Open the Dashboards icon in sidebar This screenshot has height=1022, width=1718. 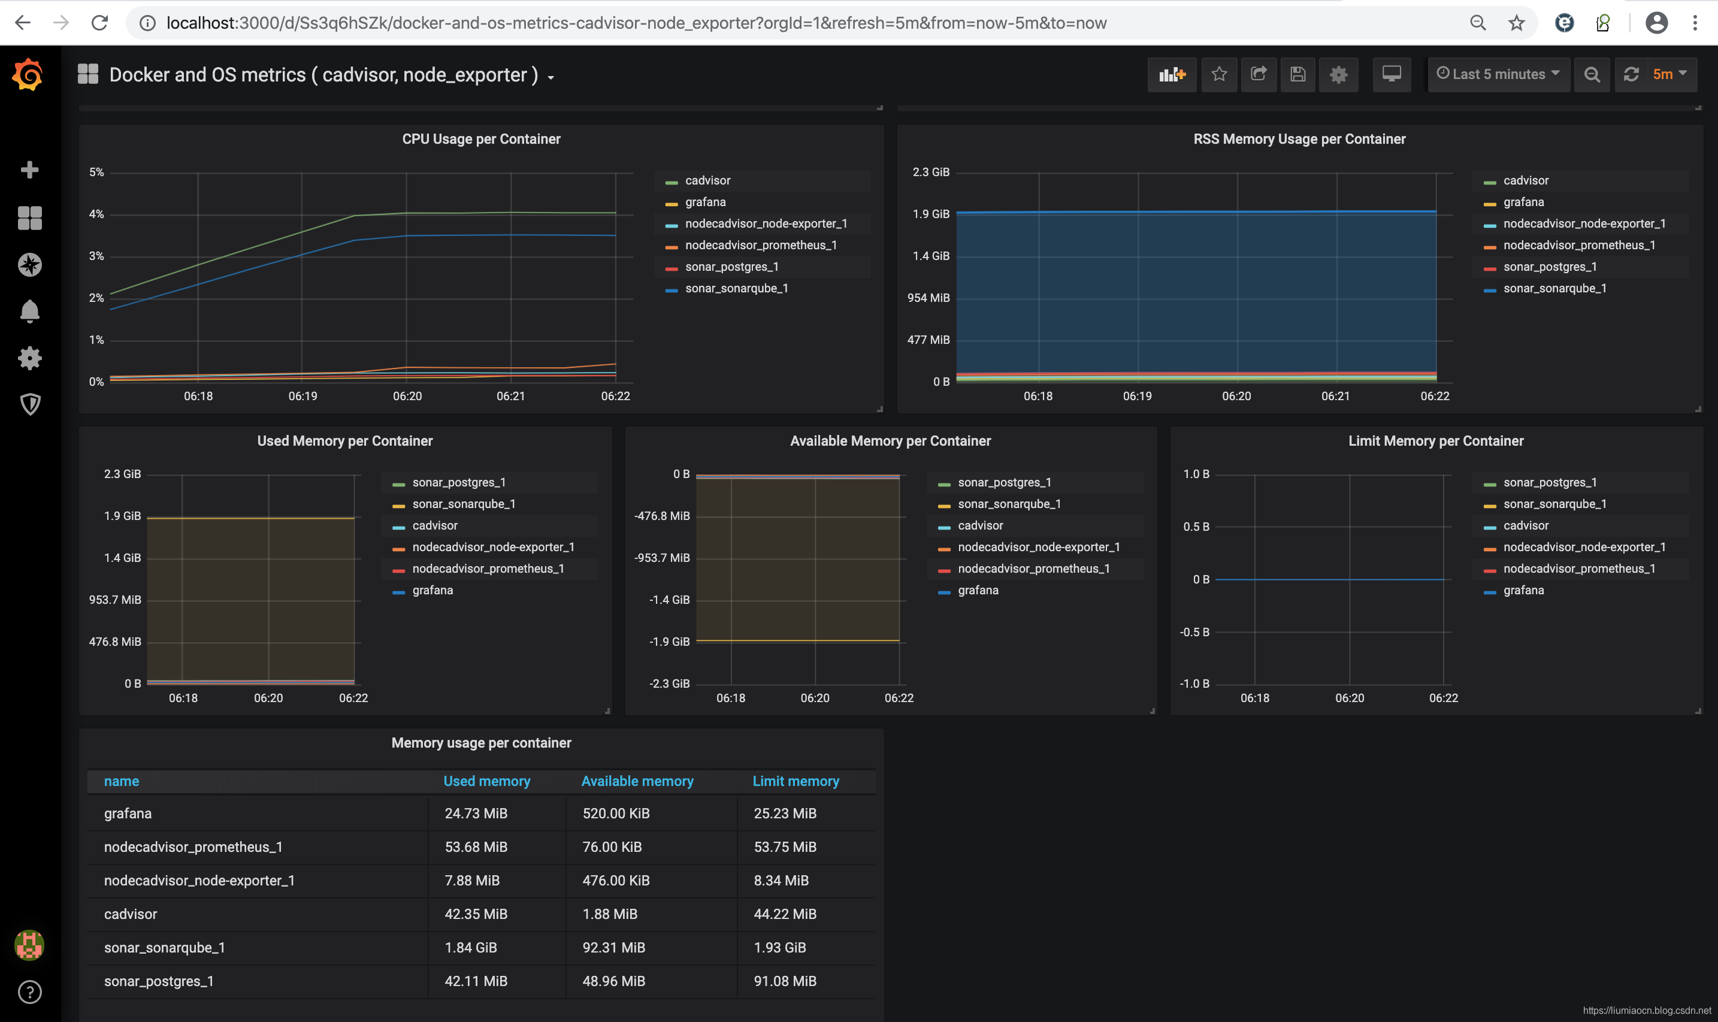click(x=29, y=217)
